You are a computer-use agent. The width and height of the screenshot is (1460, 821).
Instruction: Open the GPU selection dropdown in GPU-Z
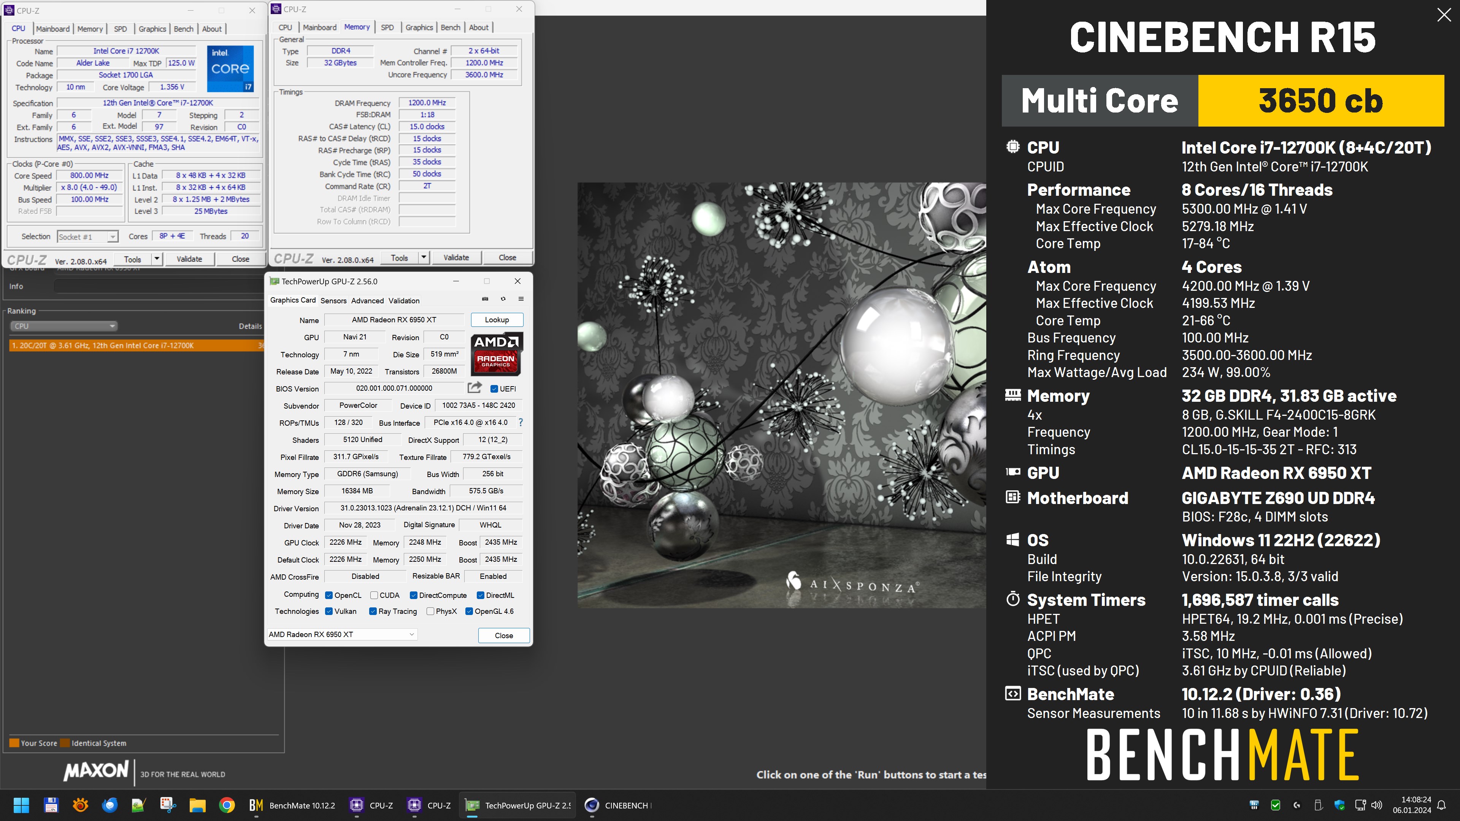click(342, 634)
